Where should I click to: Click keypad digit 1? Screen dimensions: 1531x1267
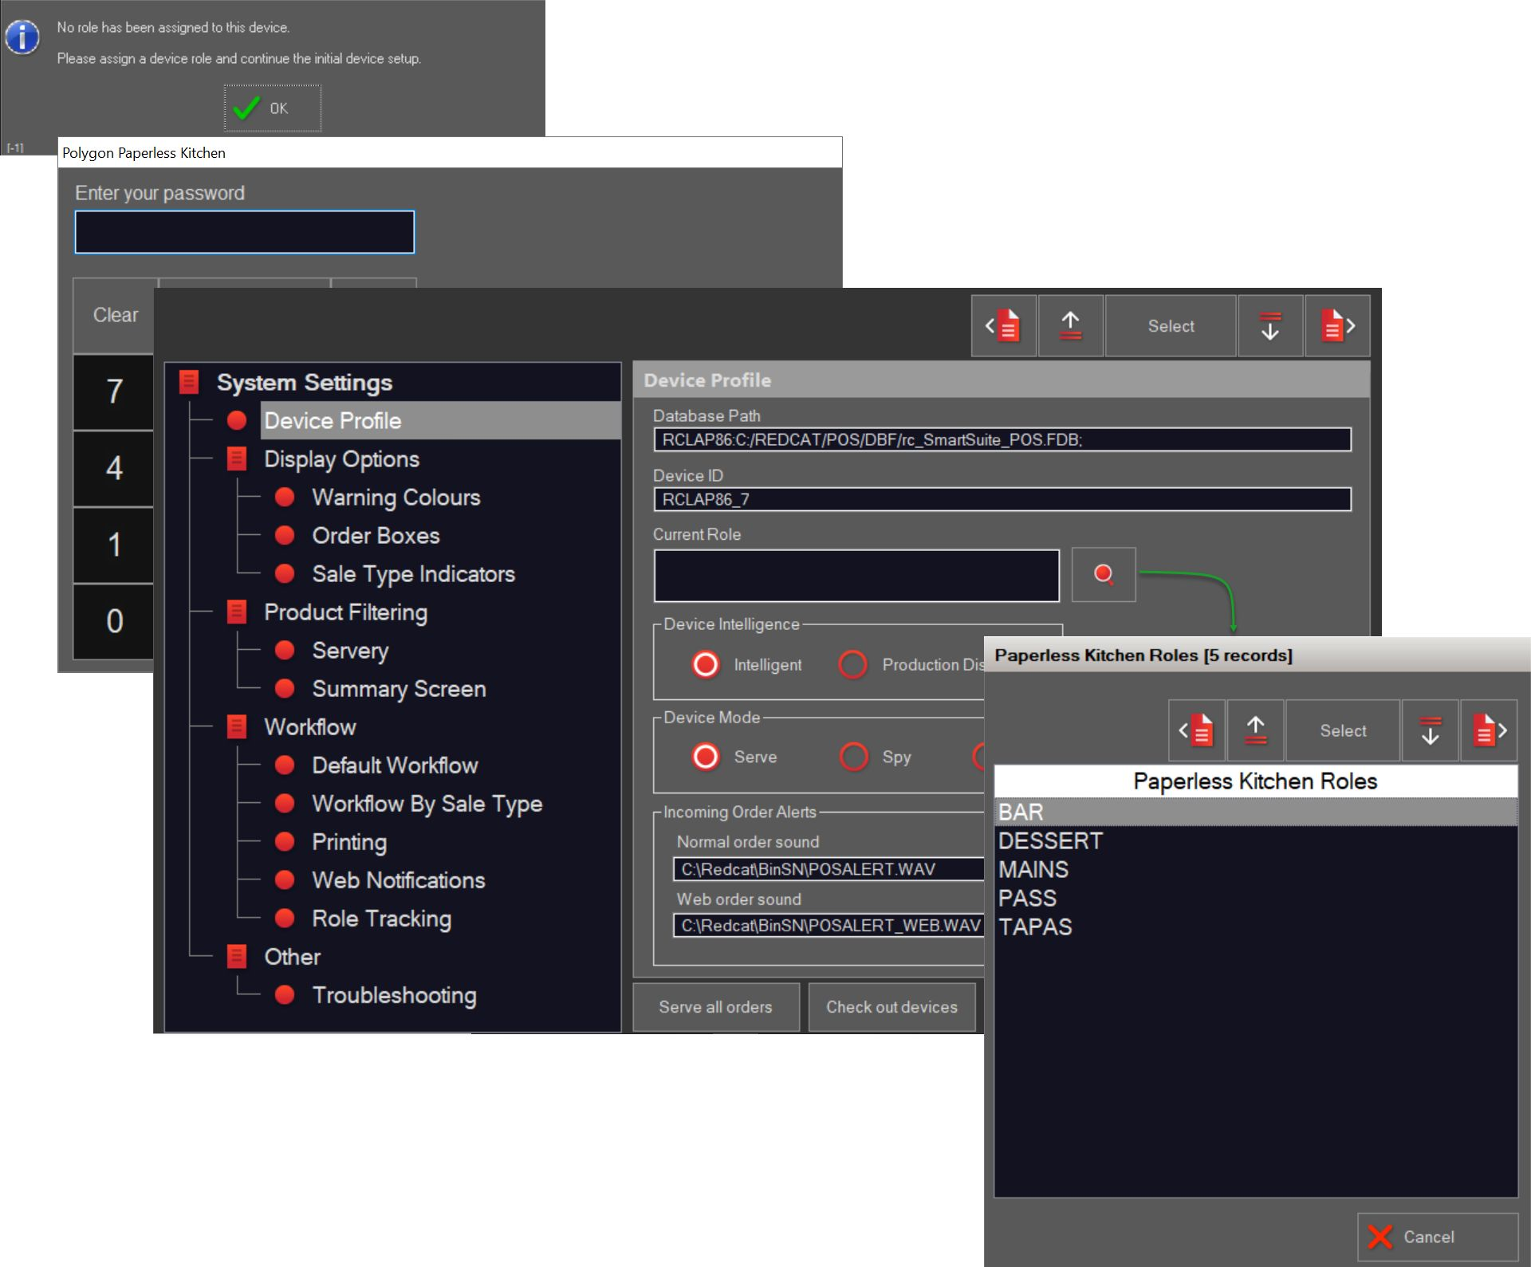pyautogui.click(x=114, y=545)
